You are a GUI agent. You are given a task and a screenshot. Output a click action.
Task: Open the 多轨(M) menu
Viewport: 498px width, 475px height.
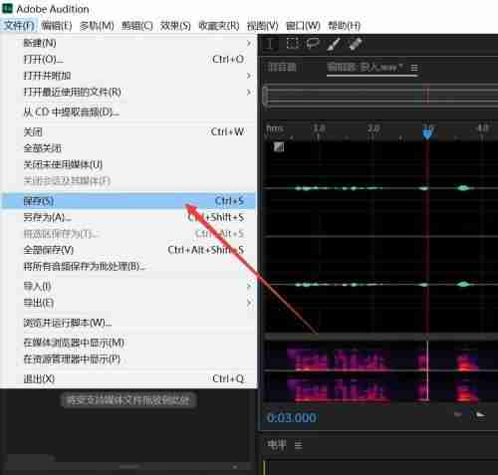tap(97, 26)
